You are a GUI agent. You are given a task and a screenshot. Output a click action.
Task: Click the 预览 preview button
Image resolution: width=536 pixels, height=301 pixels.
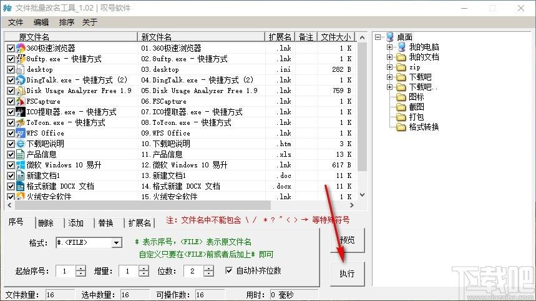pos(348,240)
